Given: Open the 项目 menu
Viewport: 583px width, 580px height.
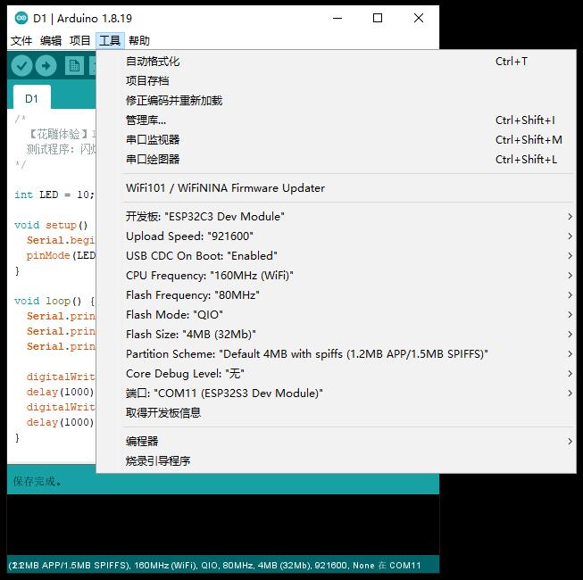Looking at the screenshot, I should pyautogui.click(x=80, y=40).
